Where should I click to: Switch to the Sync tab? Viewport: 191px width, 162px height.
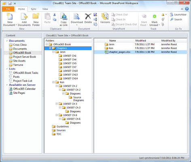[34, 9]
